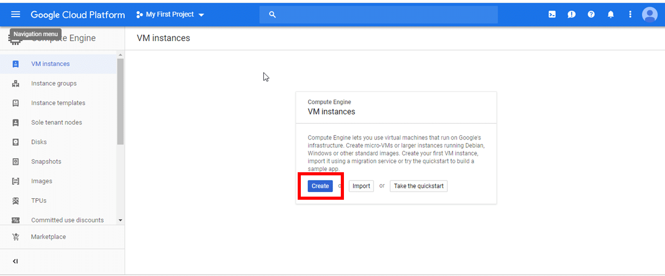This screenshot has height=276, width=665.
Task: Click the project hexagon icon
Action: pos(139,15)
